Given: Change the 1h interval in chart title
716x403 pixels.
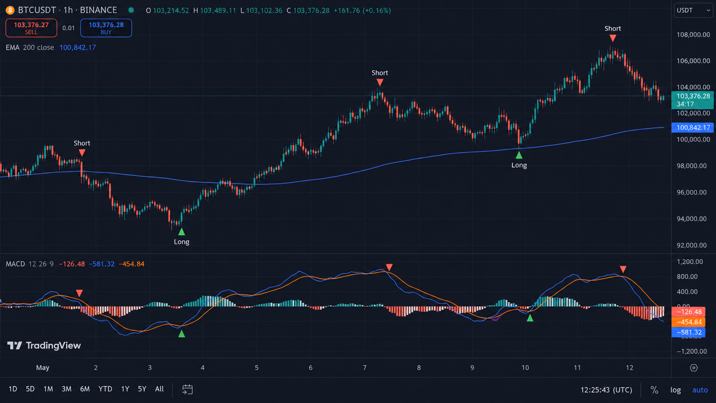Looking at the screenshot, I should tap(68, 10).
